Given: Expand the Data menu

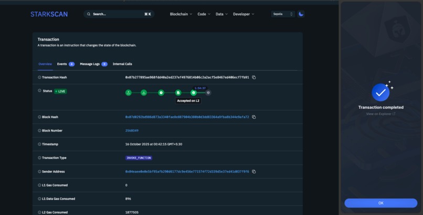Looking at the screenshot, I should click(221, 14).
